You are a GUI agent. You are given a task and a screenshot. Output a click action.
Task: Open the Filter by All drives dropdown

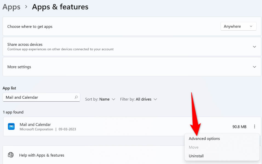pos(139,99)
